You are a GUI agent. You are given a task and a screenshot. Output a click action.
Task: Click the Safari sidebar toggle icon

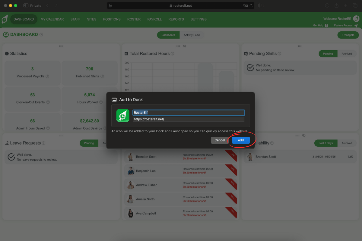coord(26,5)
